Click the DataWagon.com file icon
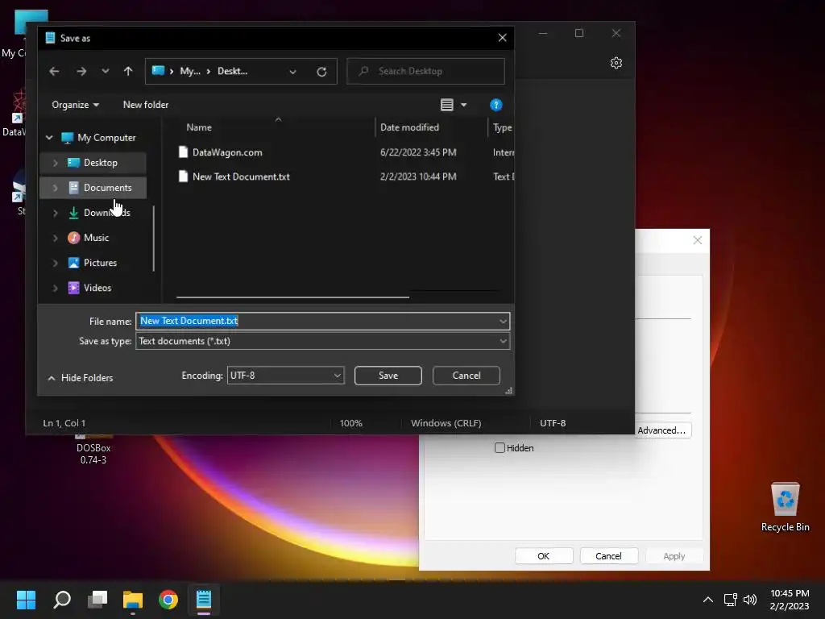This screenshot has height=619, width=825. click(183, 152)
